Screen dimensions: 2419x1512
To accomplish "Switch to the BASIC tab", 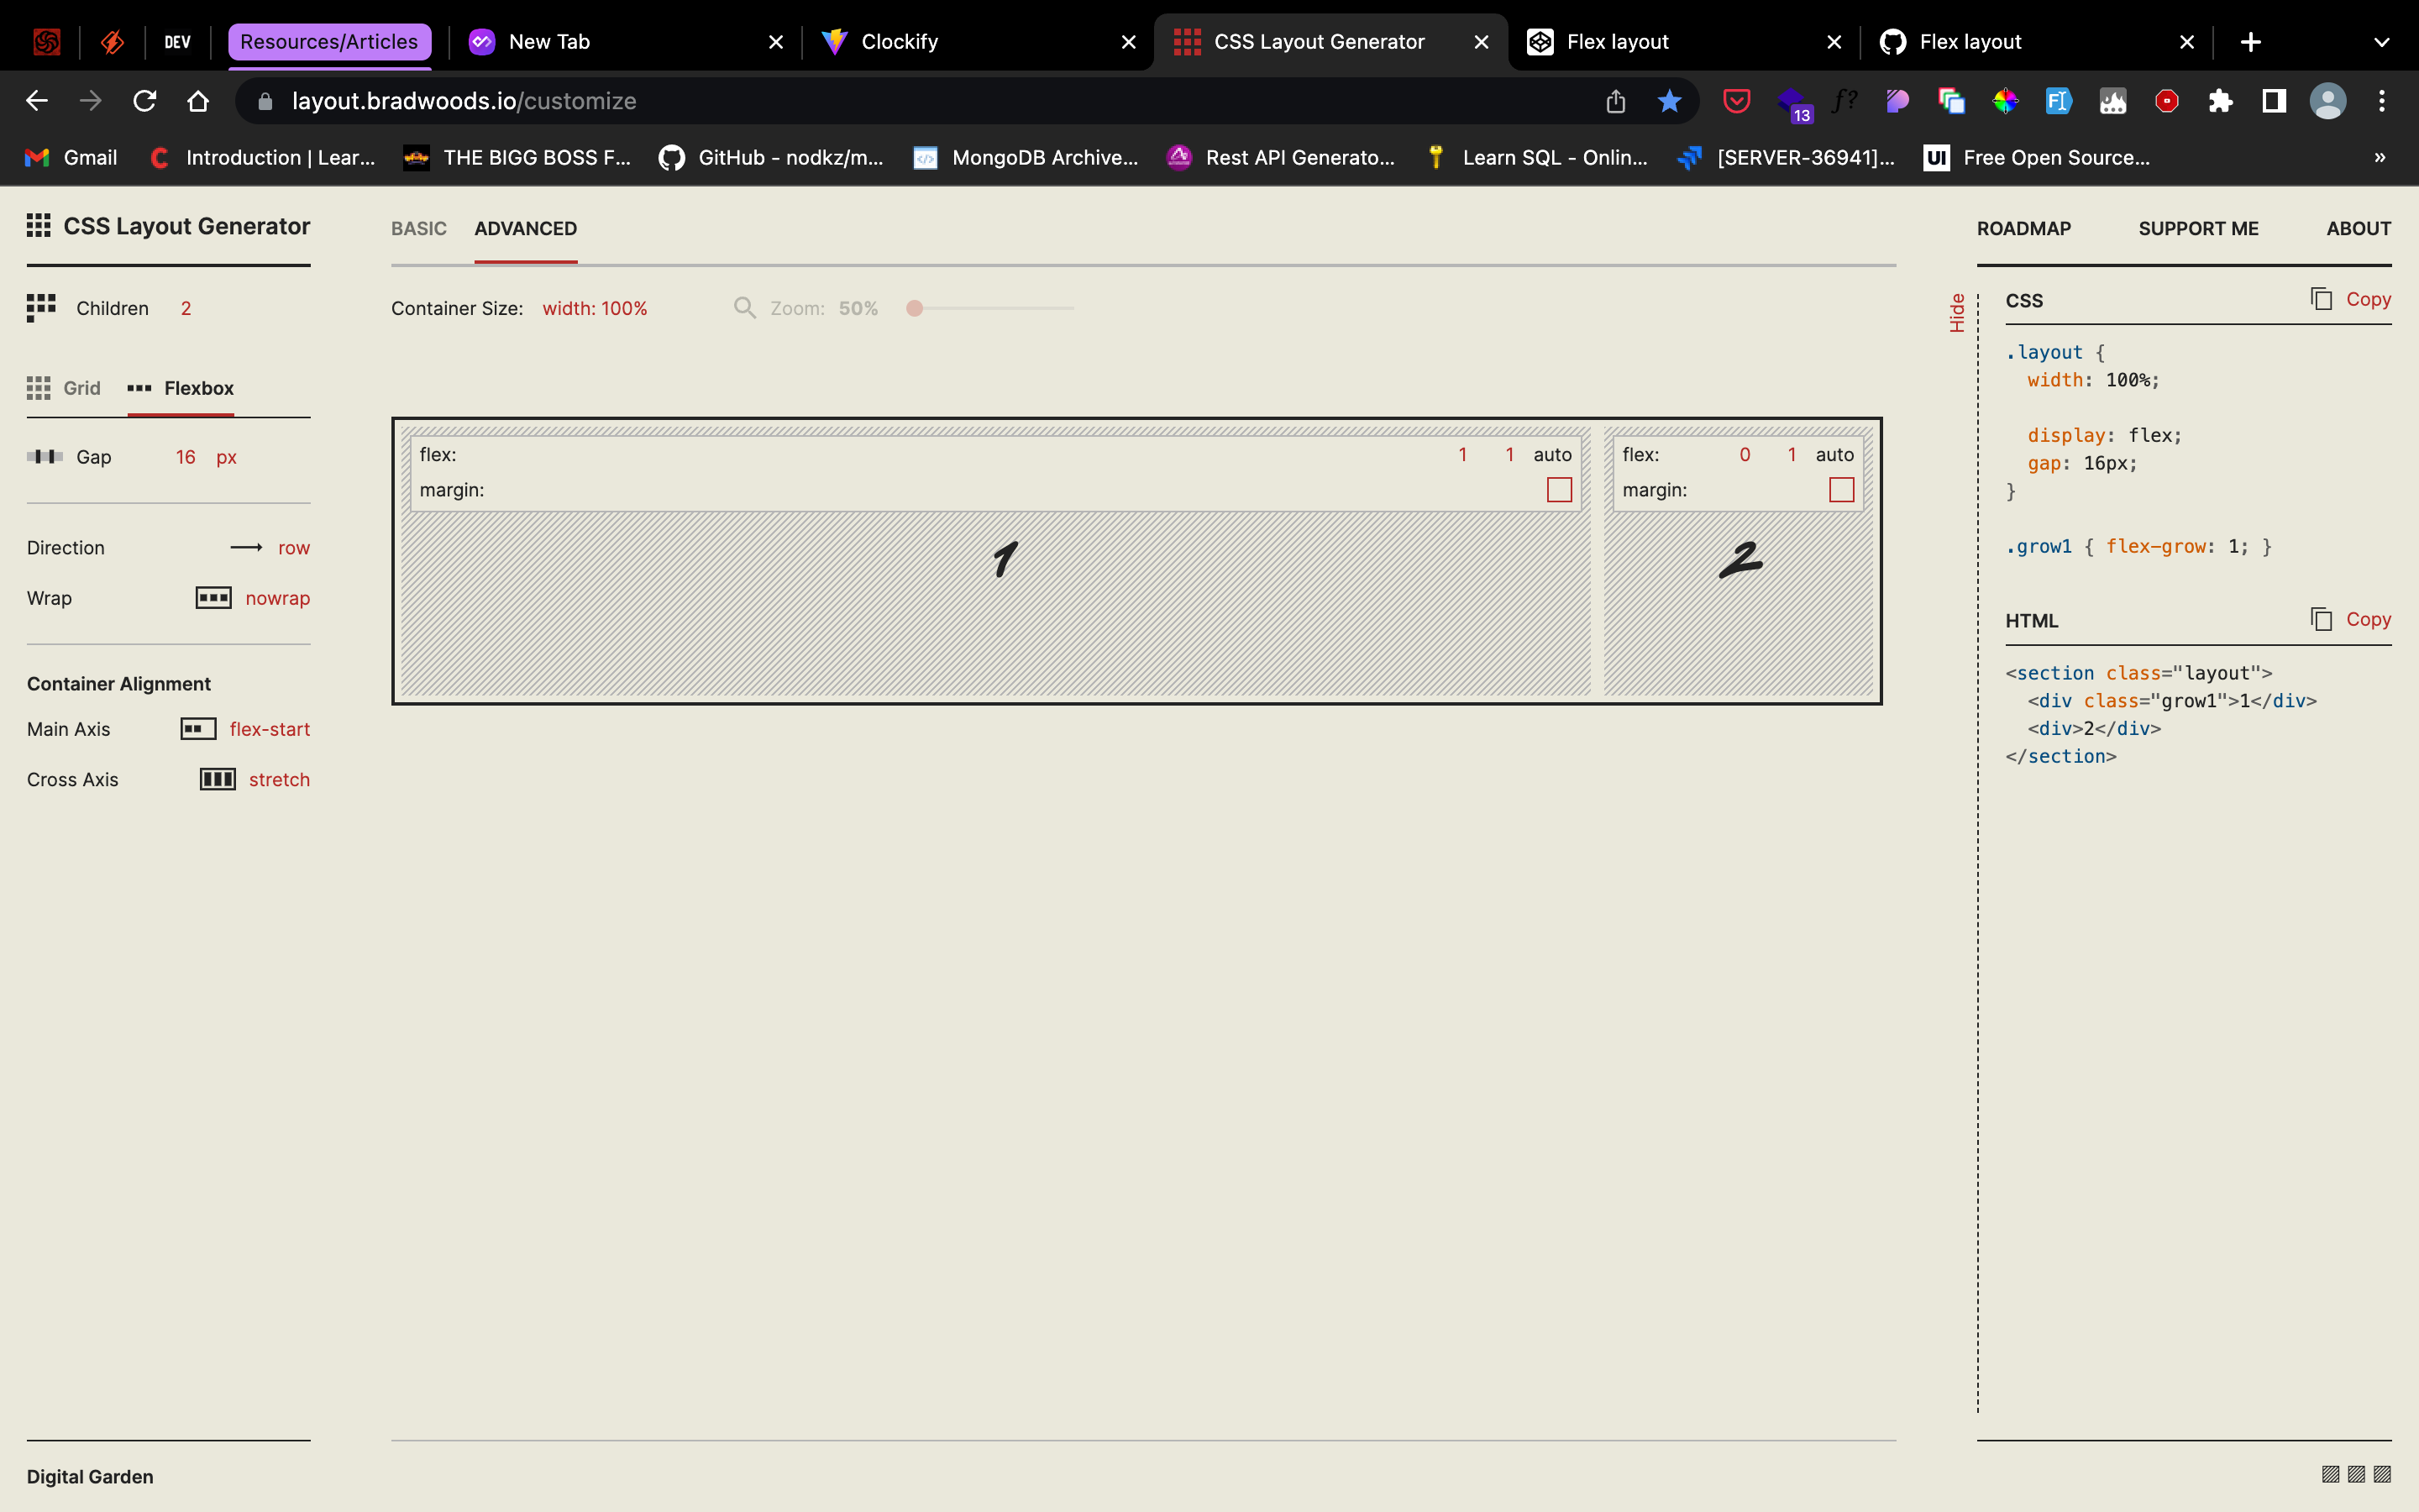I will (x=417, y=229).
